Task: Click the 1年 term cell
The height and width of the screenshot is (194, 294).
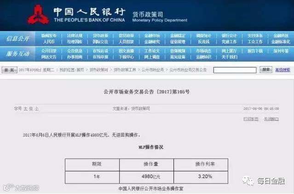Action: click(x=92, y=177)
